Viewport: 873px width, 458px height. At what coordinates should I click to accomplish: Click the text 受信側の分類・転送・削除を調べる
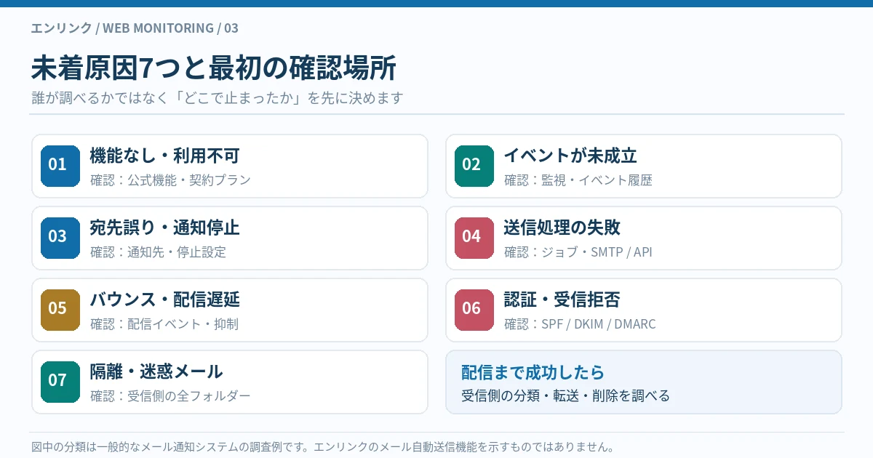coord(565,396)
